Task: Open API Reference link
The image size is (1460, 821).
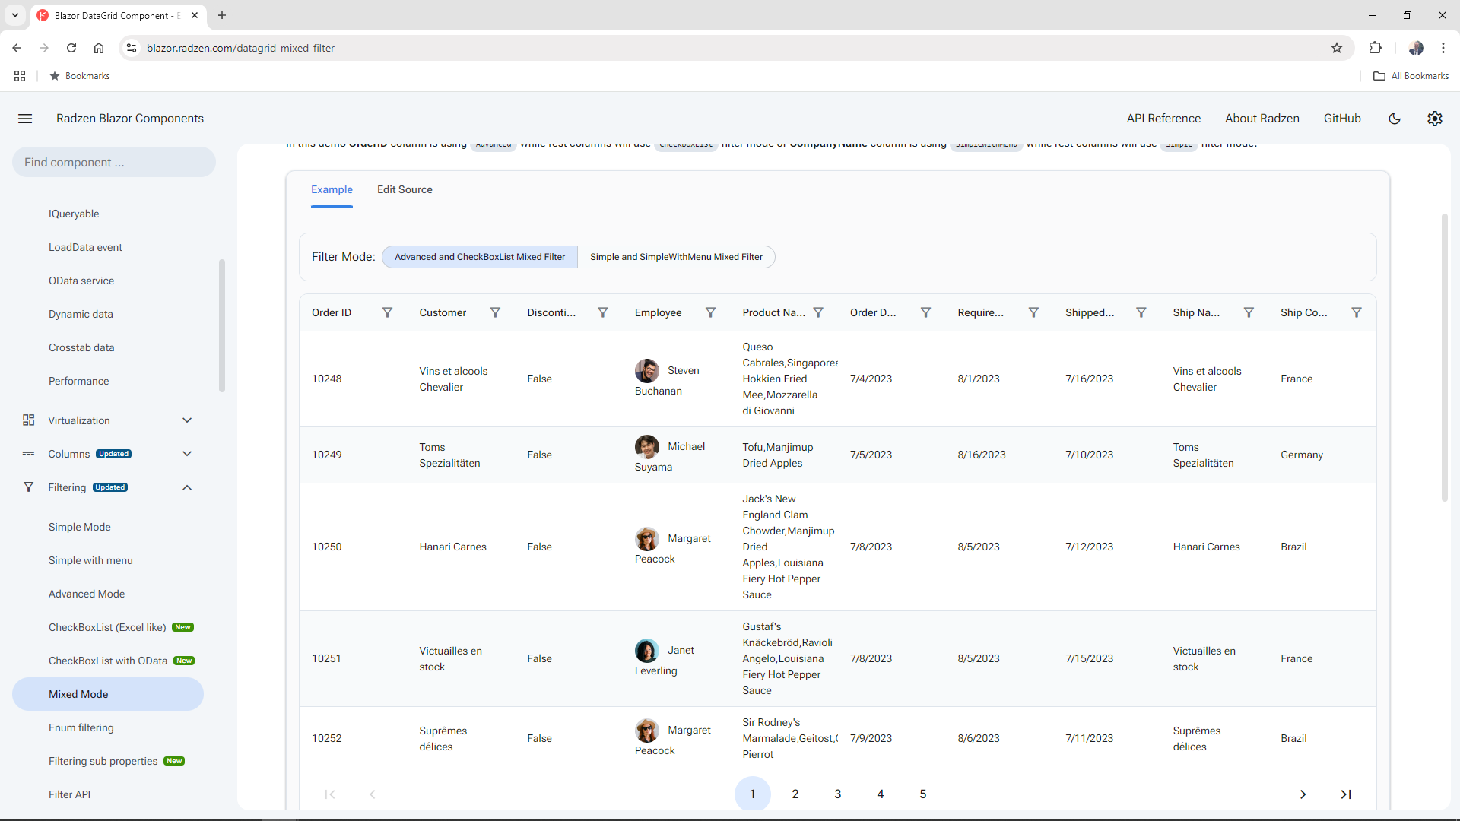Action: click(x=1163, y=119)
